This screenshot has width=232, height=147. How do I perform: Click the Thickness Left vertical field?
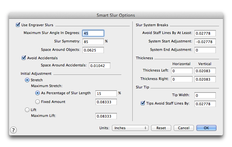205,71
